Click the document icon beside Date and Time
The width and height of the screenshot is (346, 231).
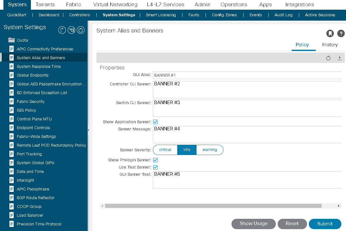pos(12,172)
